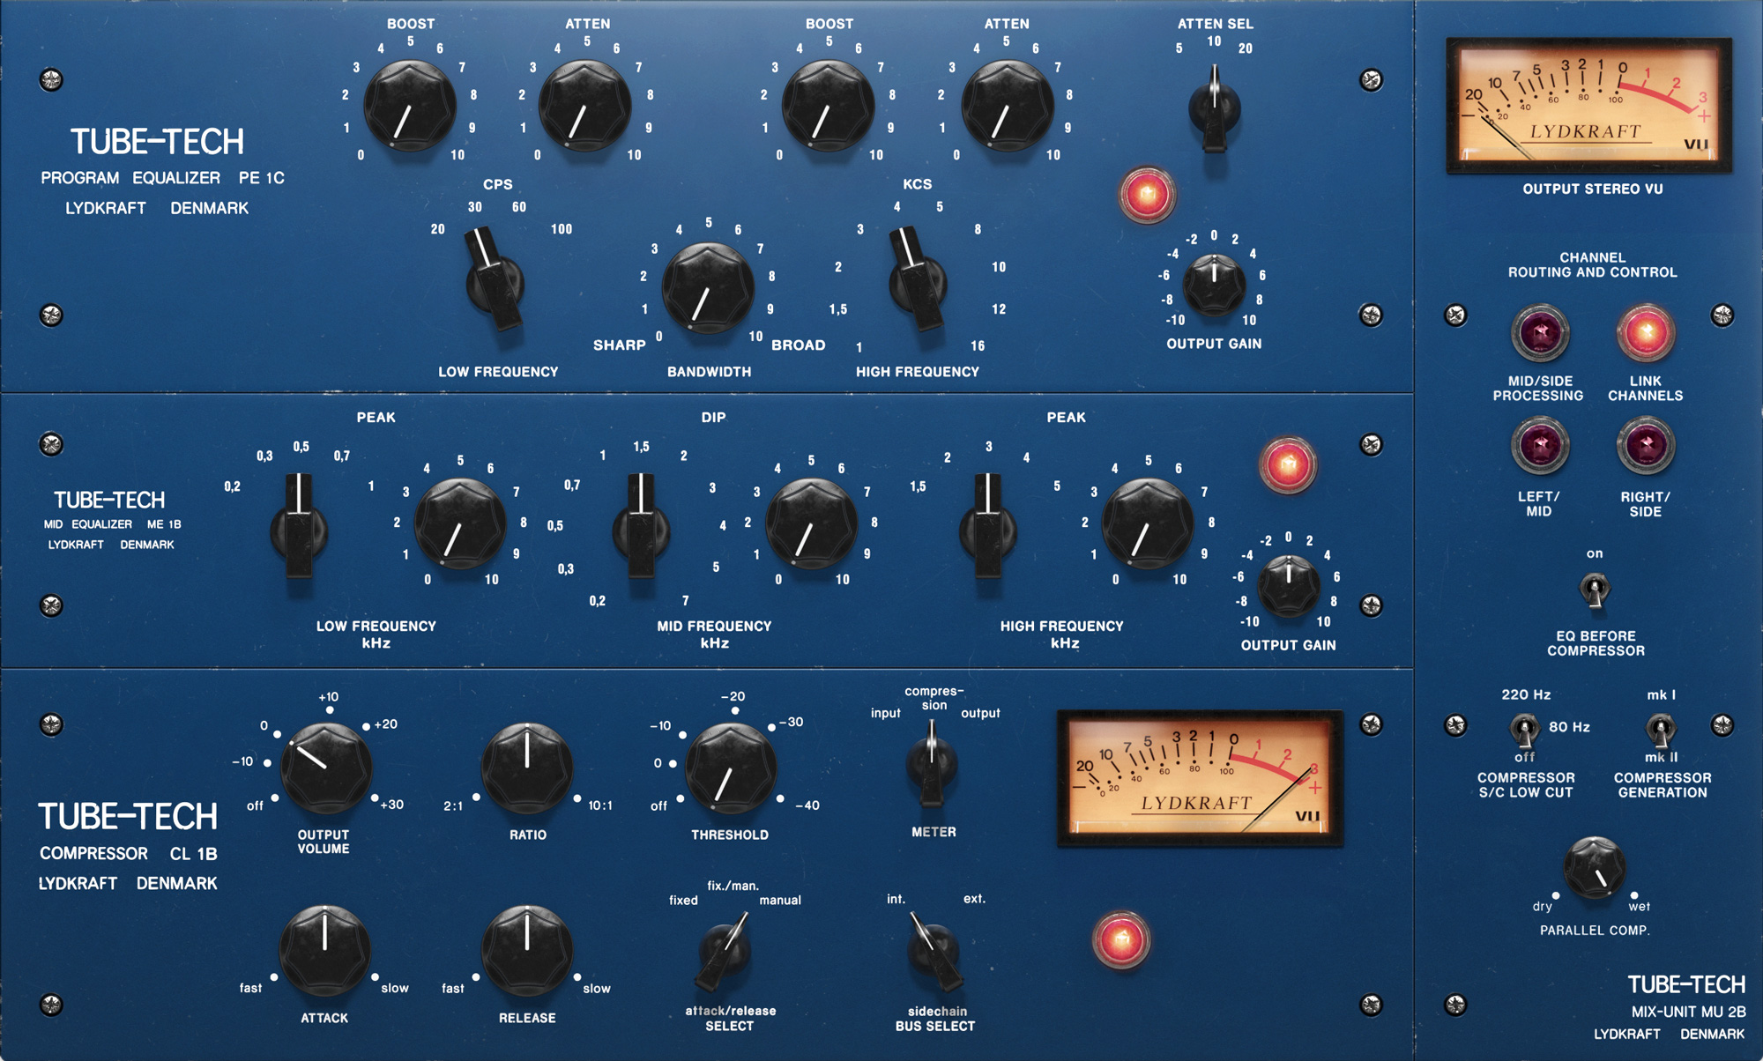Toggle the ME 1B red power lamp
The height and width of the screenshot is (1061, 1763).
tap(1287, 464)
